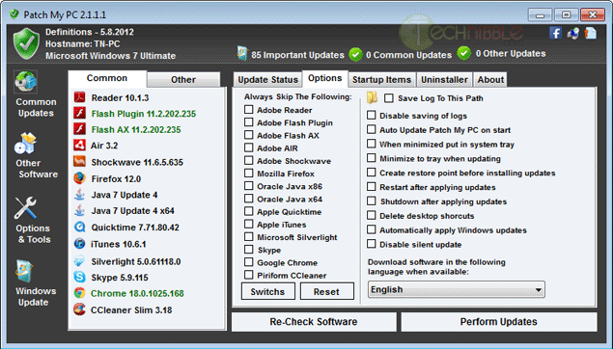
Task: Switch to the Common tab
Action: pos(107,78)
